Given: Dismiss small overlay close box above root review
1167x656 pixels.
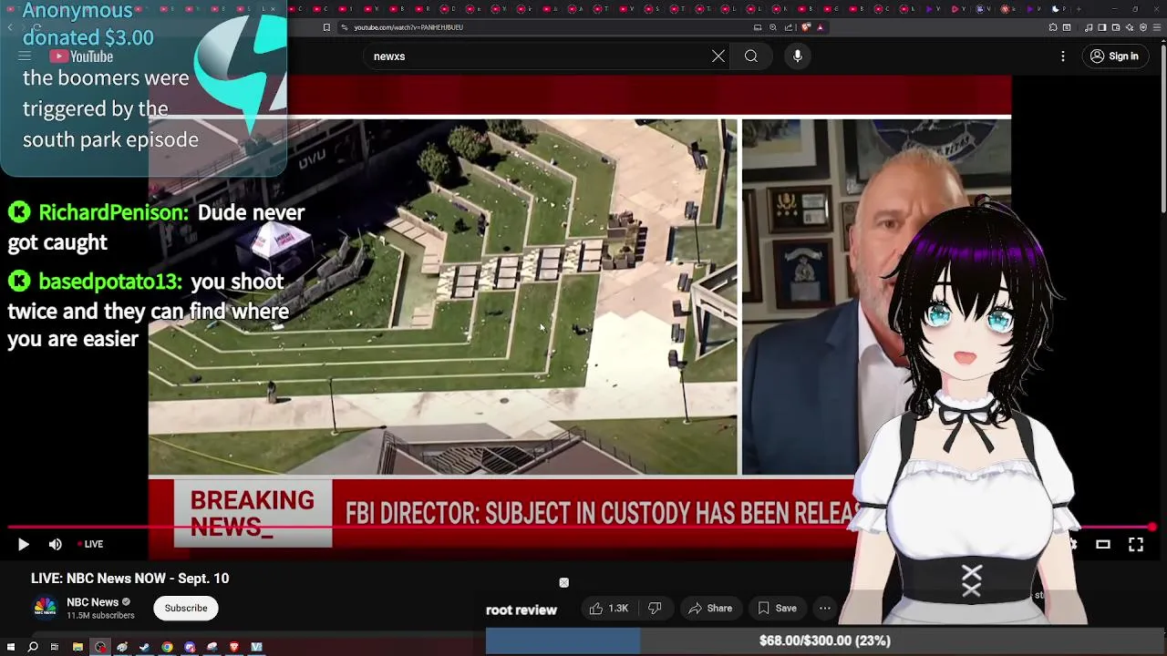Looking at the screenshot, I should [x=563, y=582].
